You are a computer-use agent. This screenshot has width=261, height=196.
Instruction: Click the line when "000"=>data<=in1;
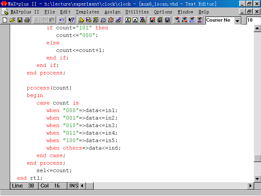click(82, 110)
